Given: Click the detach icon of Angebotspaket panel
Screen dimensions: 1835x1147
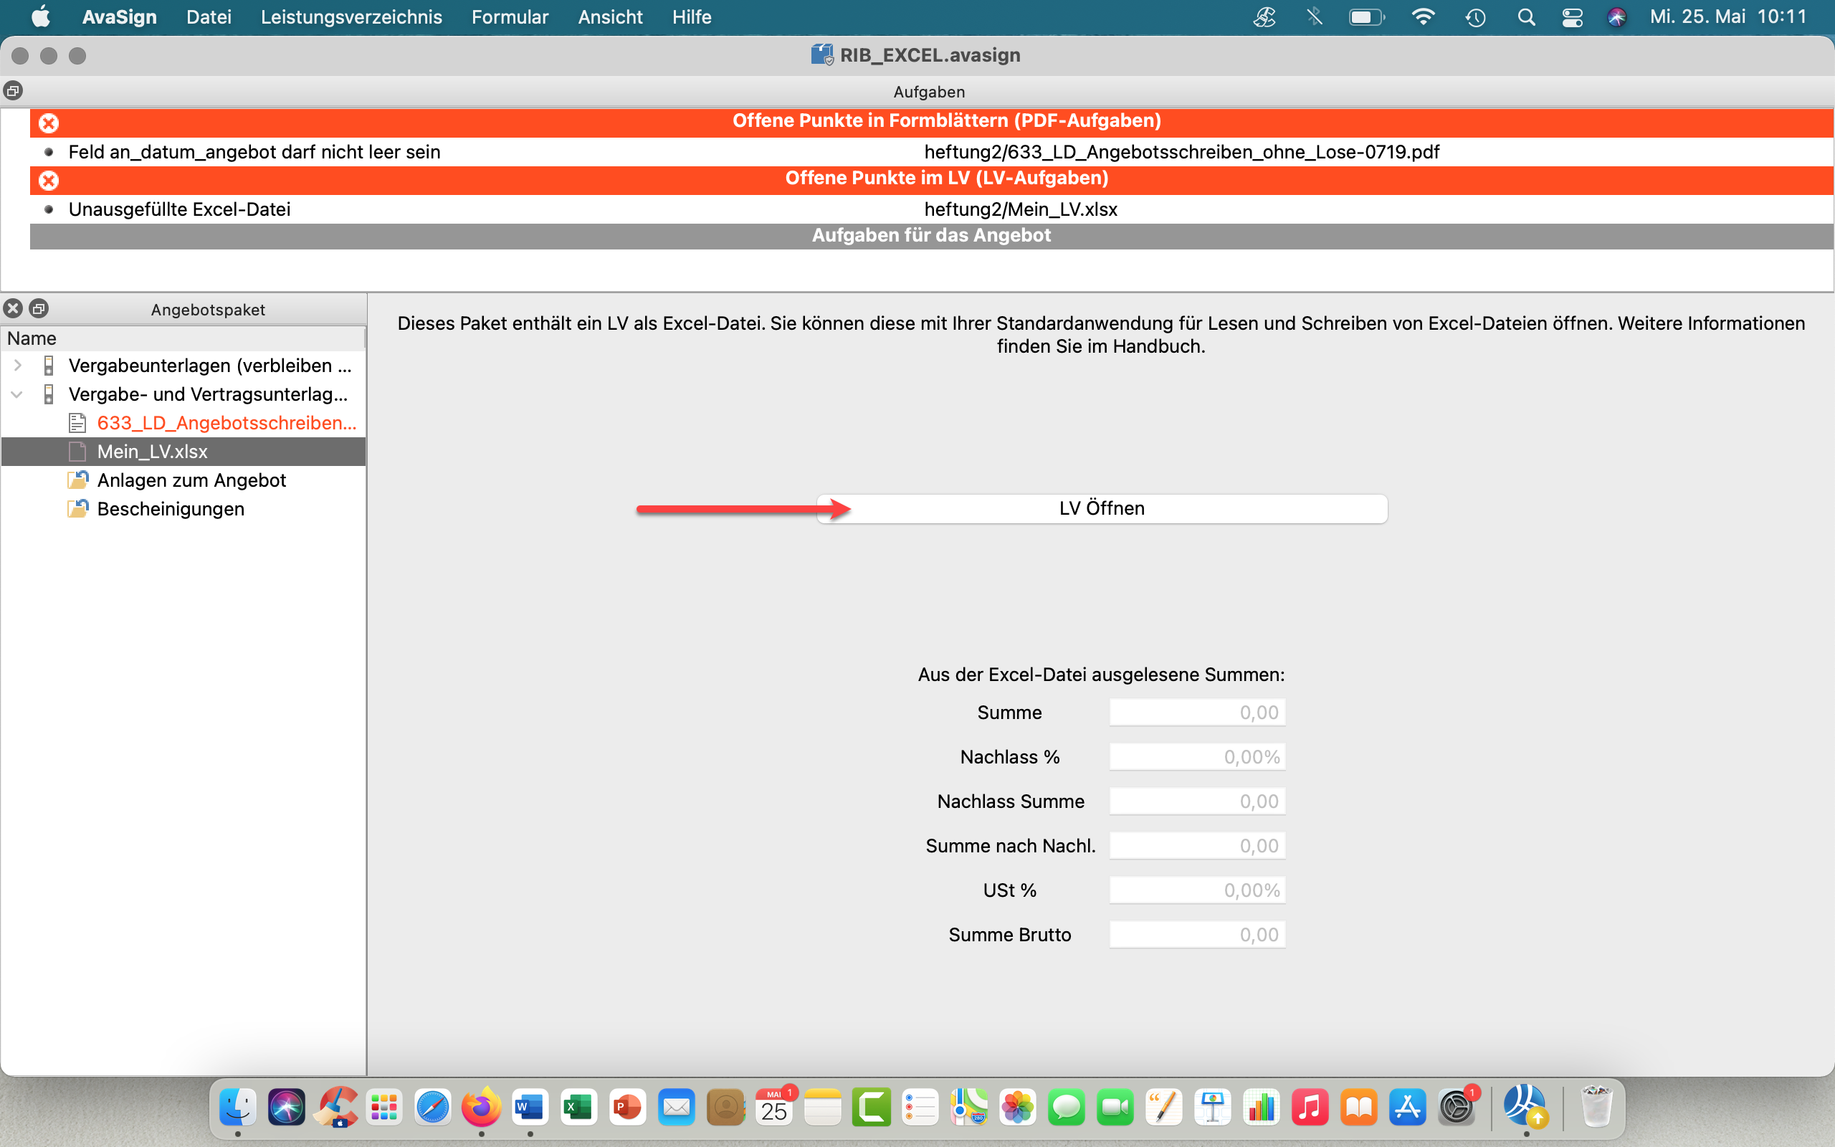Looking at the screenshot, I should pos(39,308).
